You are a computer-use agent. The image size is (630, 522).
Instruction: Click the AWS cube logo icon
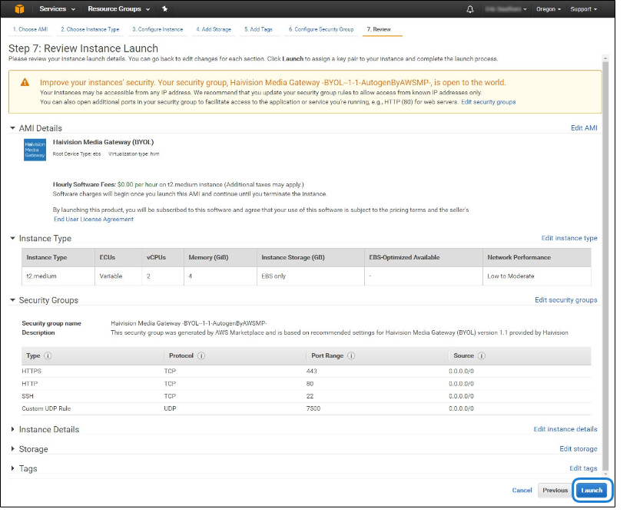coord(17,9)
